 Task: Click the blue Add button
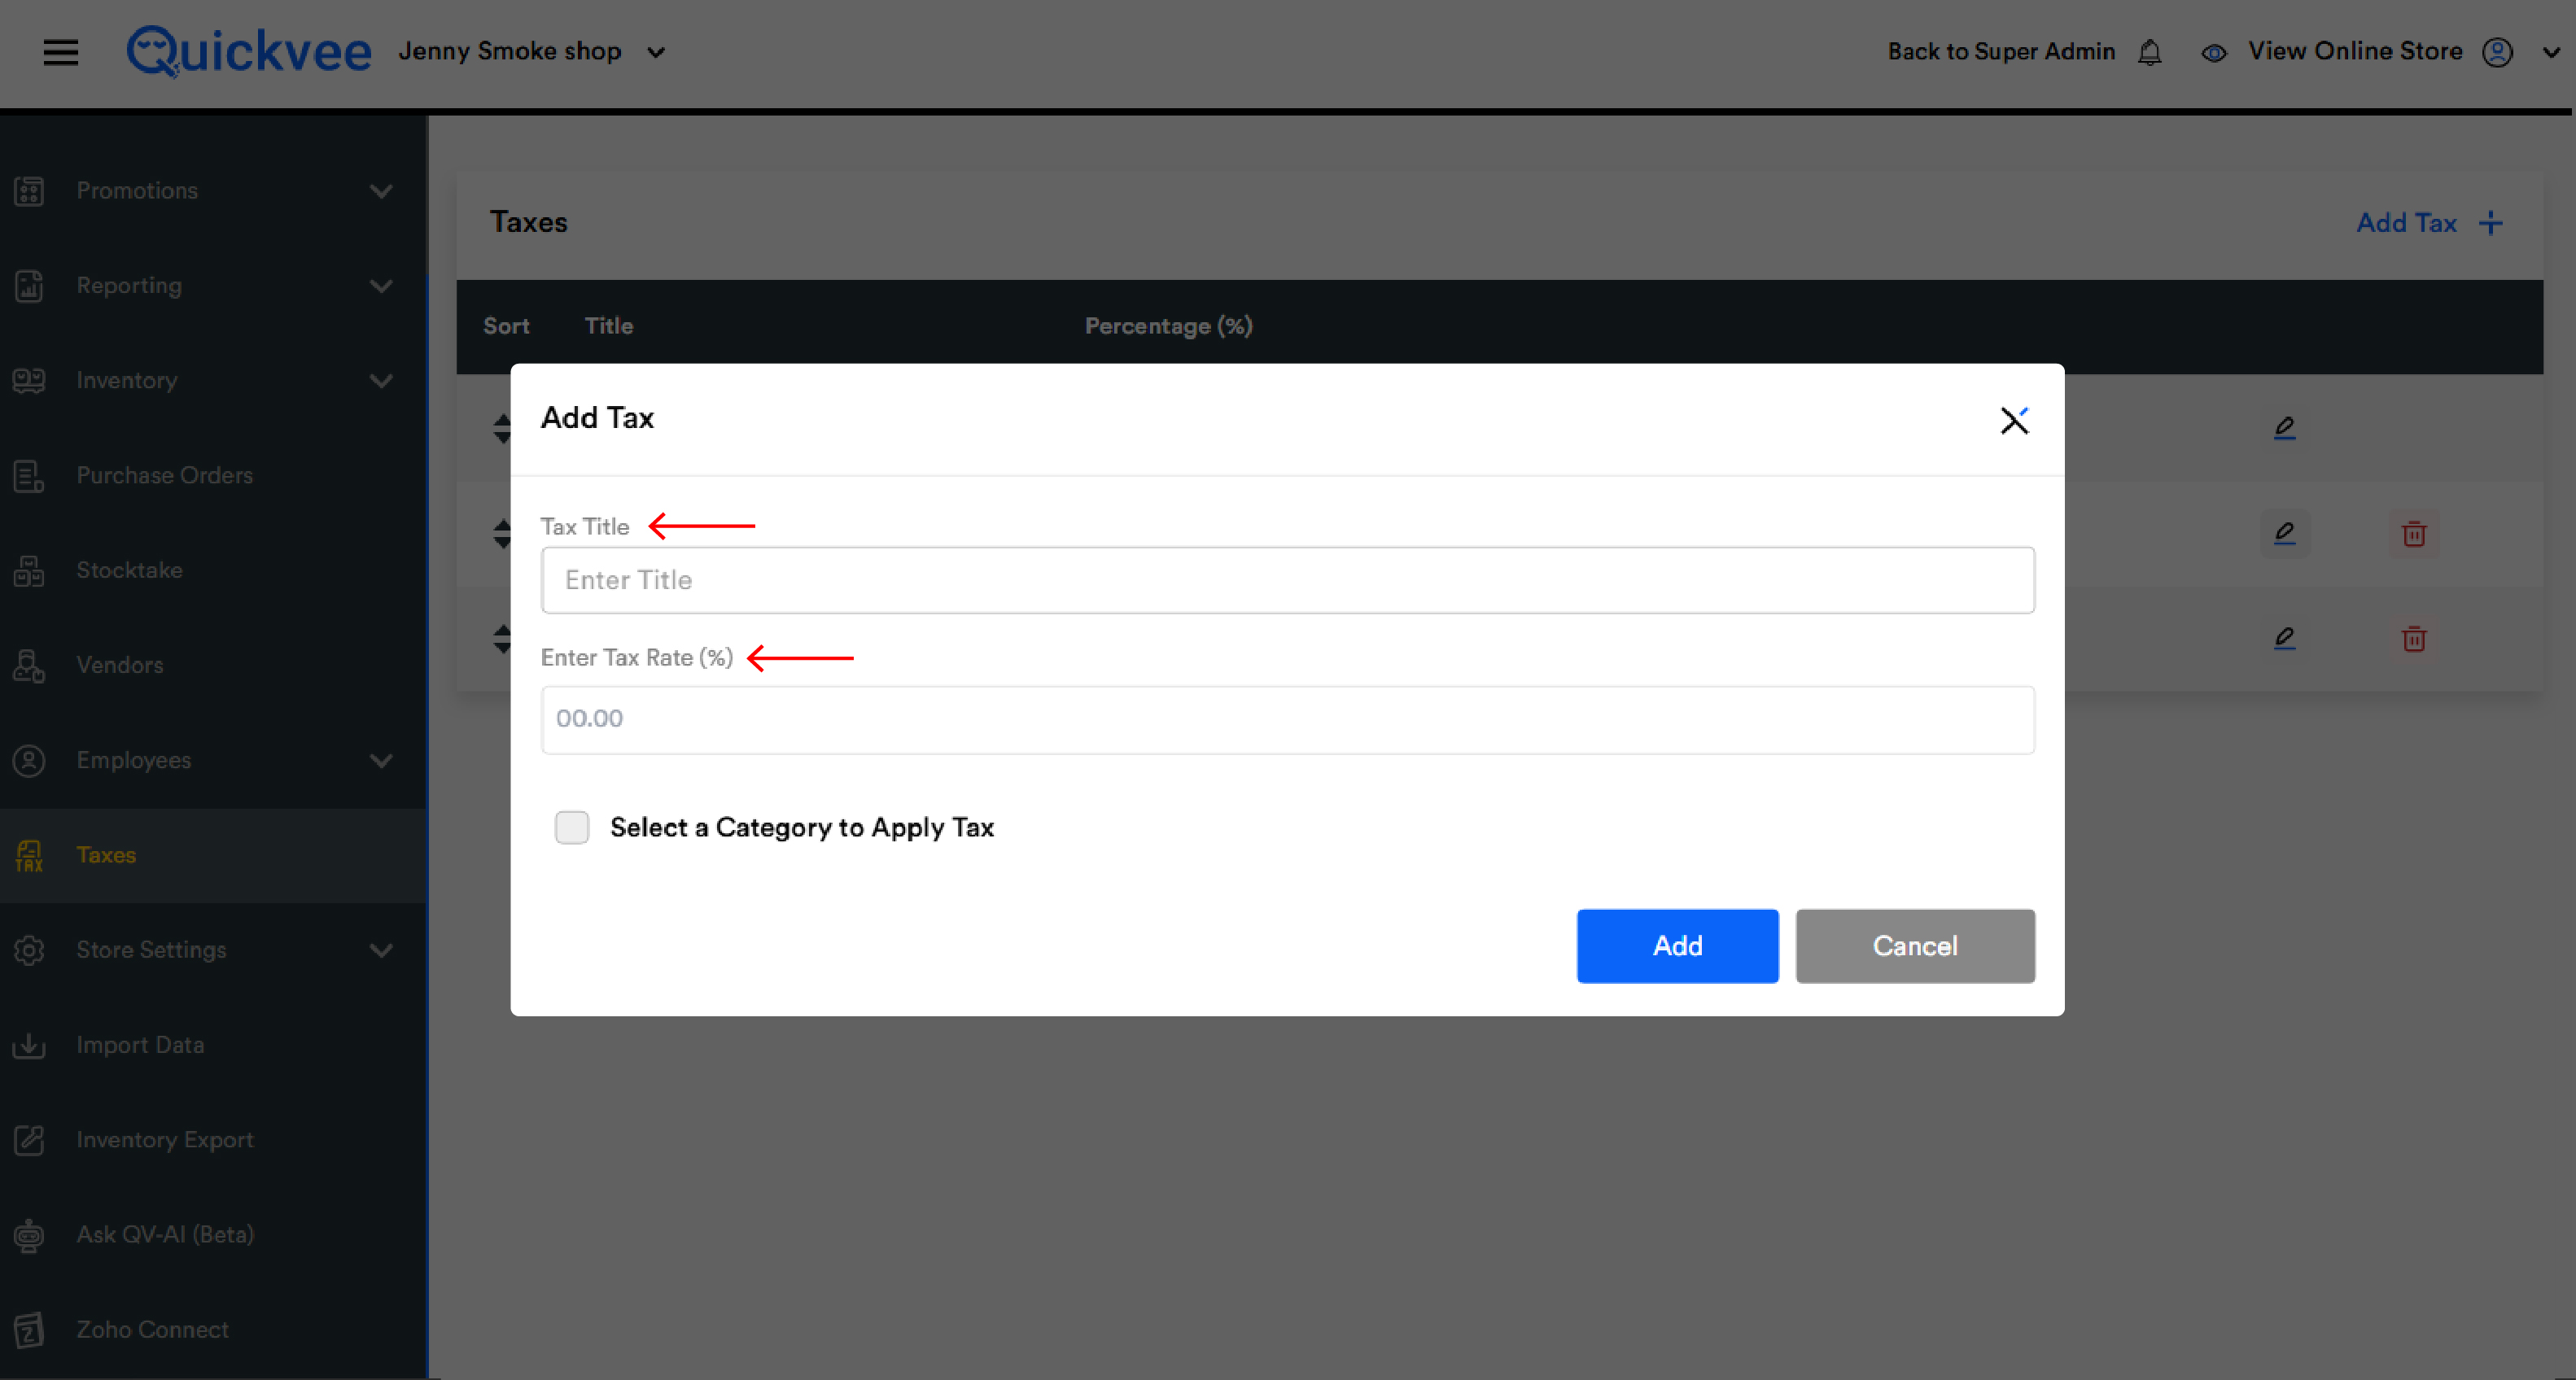(x=1677, y=946)
